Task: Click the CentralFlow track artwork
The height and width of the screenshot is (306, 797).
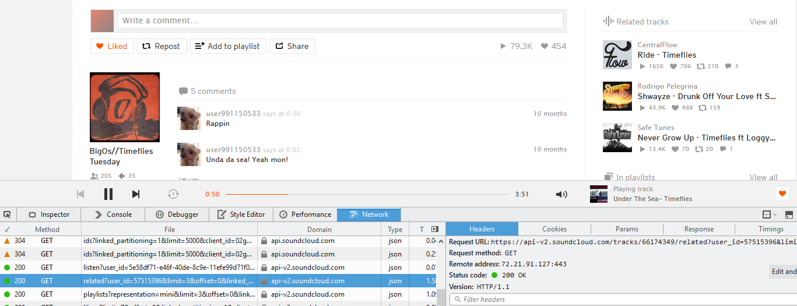Action: pyautogui.click(x=617, y=55)
